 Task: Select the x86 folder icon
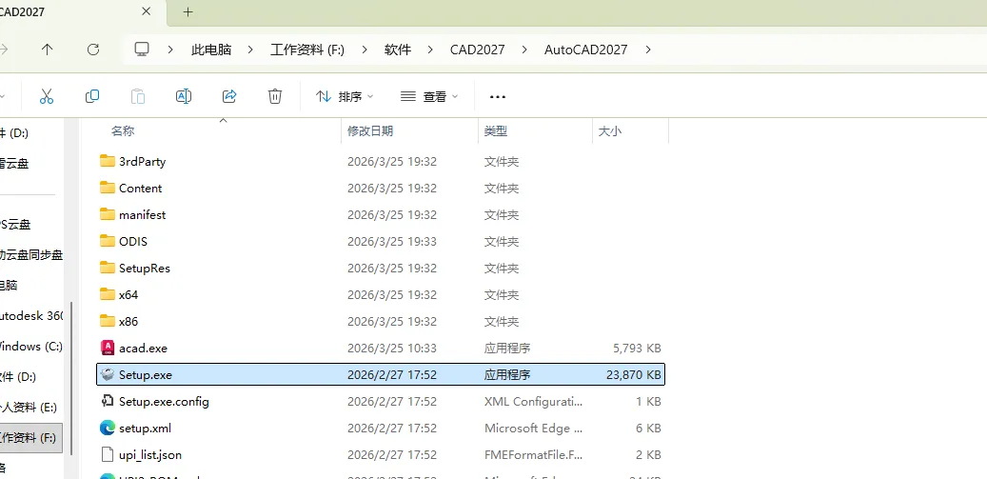[108, 321]
